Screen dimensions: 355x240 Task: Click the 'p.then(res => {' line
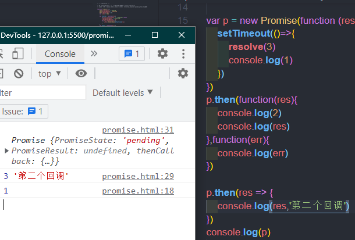point(240,193)
